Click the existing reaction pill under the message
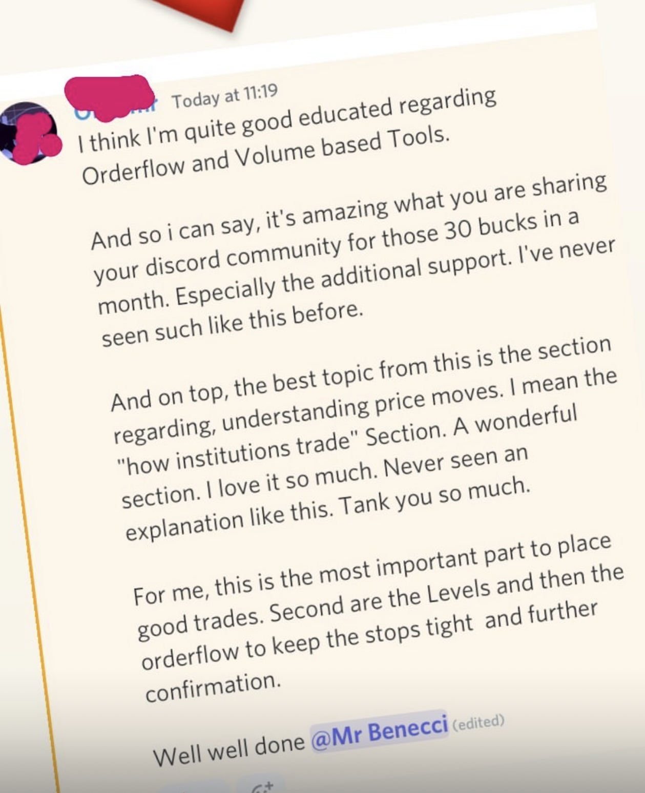 click(195, 788)
